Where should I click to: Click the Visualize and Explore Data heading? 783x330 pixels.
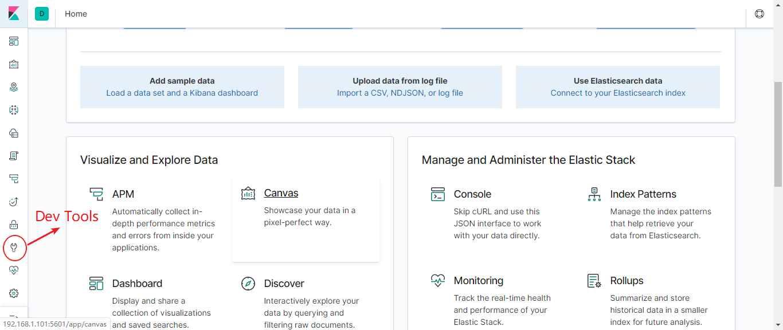[x=149, y=160]
